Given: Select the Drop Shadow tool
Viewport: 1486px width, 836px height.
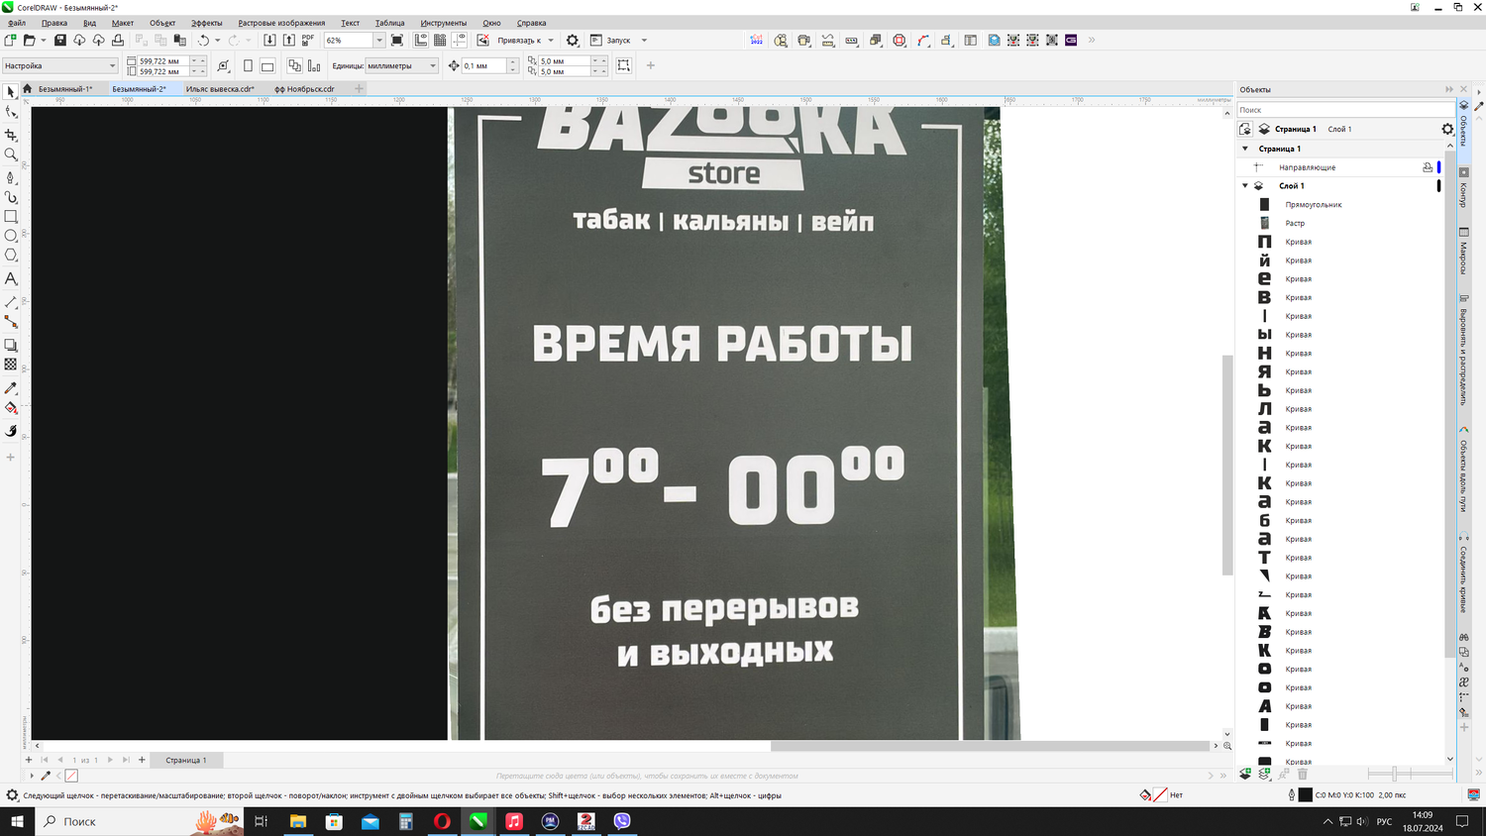Looking at the screenshot, I should (11, 345).
